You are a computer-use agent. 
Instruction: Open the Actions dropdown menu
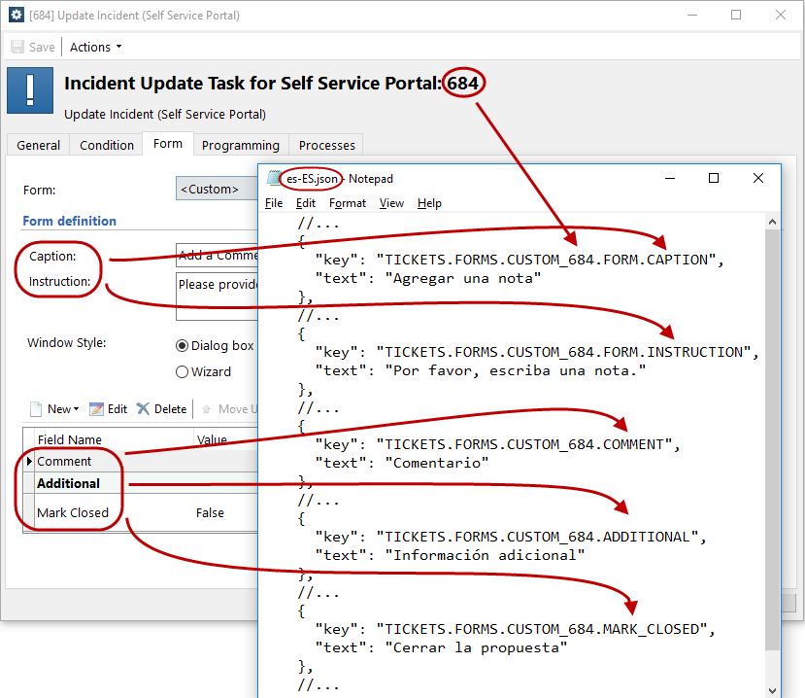(x=95, y=47)
